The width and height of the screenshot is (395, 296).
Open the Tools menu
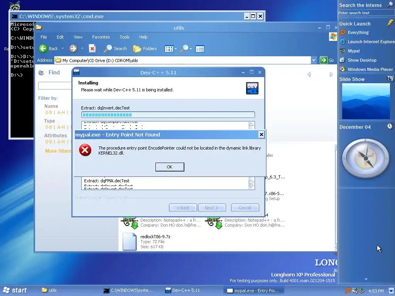[125, 37]
